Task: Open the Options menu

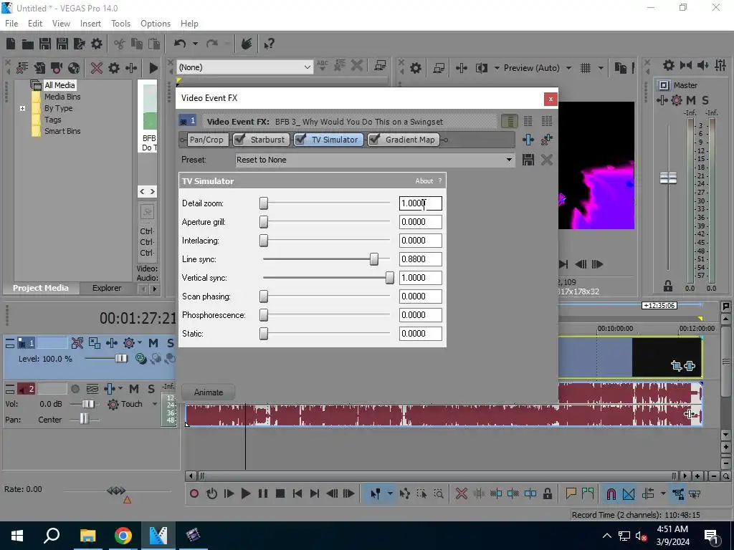Action: click(x=156, y=24)
